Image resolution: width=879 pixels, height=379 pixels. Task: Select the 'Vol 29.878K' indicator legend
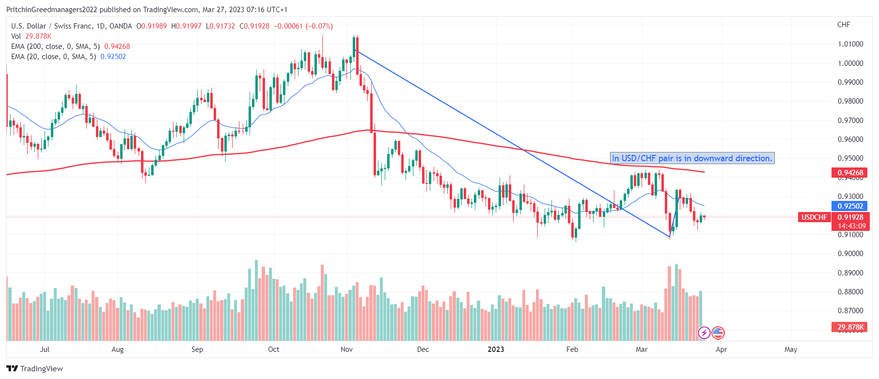(31, 36)
